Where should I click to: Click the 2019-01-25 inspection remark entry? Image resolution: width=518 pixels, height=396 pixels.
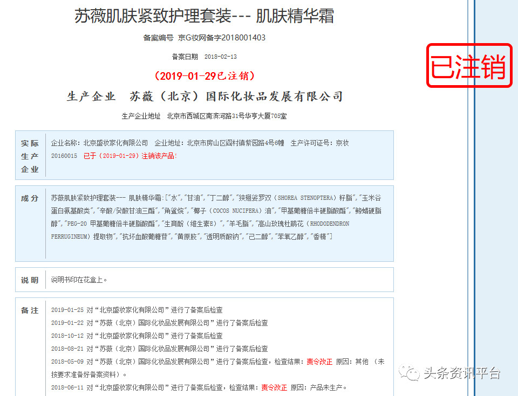137,310
